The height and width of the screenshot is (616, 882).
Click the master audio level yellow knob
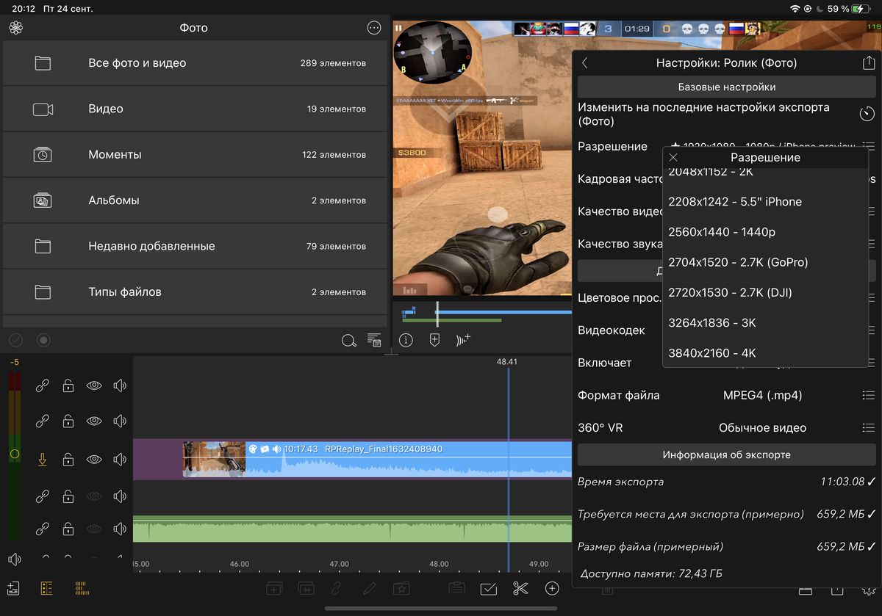click(14, 454)
